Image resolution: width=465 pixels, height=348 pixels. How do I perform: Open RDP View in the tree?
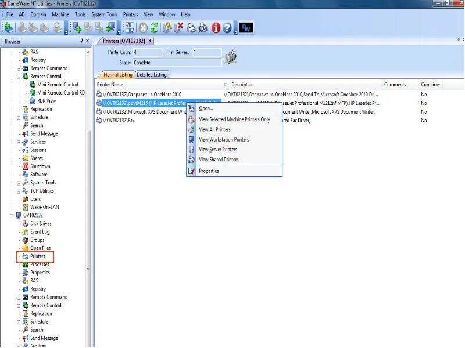(x=46, y=101)
